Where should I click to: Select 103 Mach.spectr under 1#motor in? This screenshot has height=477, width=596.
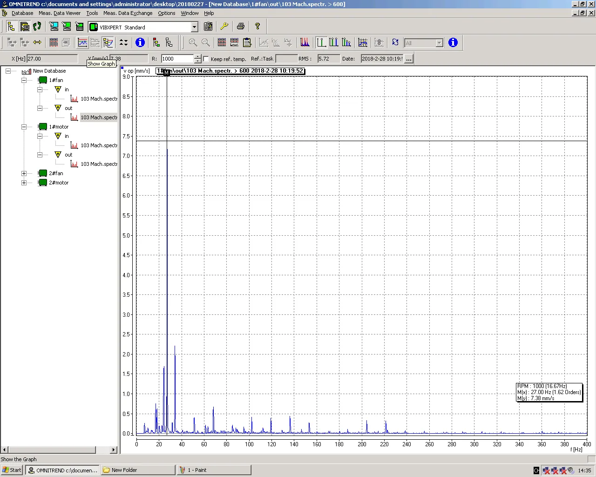coord(98,145)
